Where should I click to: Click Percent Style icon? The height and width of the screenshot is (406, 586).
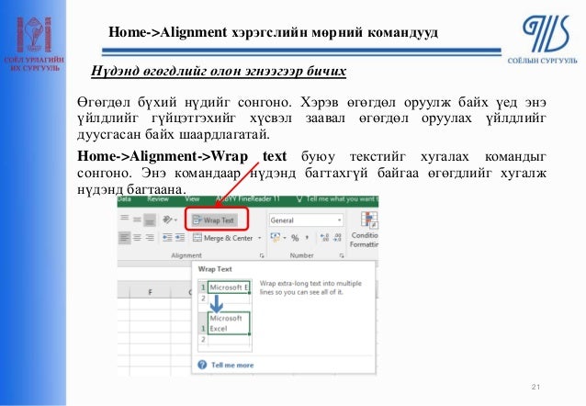point(295,238)
